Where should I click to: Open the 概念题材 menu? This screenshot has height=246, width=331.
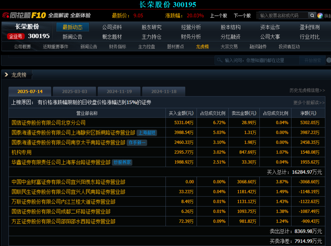coord(112,37)
